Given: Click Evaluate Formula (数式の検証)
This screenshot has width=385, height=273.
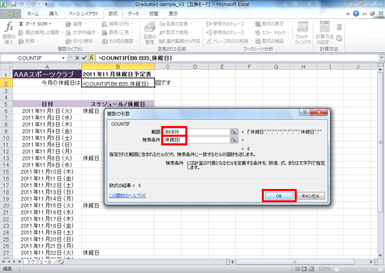Looking at the screenshot, I should (269, 41).
